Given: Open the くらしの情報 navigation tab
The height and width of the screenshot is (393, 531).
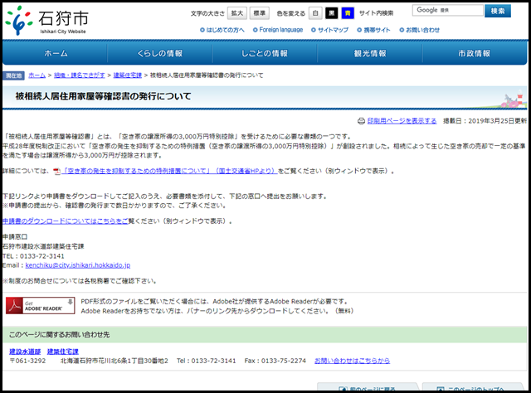Looking at the screenshot, I should pyautogui.click(x=160, y=53).
